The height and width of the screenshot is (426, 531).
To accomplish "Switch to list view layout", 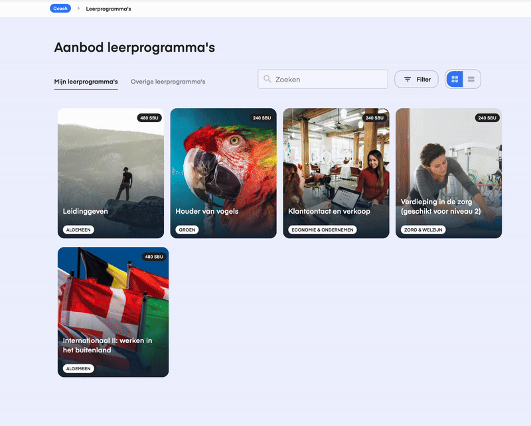I will coord(471,79).
